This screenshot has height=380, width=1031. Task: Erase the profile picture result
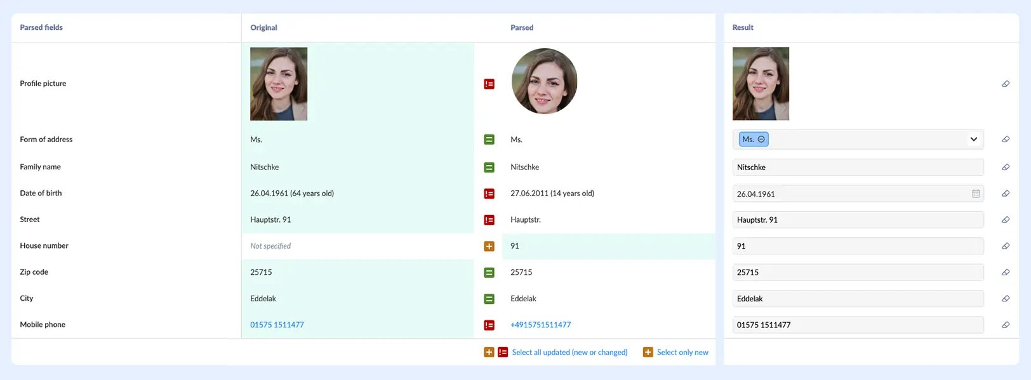[1006, 84]
